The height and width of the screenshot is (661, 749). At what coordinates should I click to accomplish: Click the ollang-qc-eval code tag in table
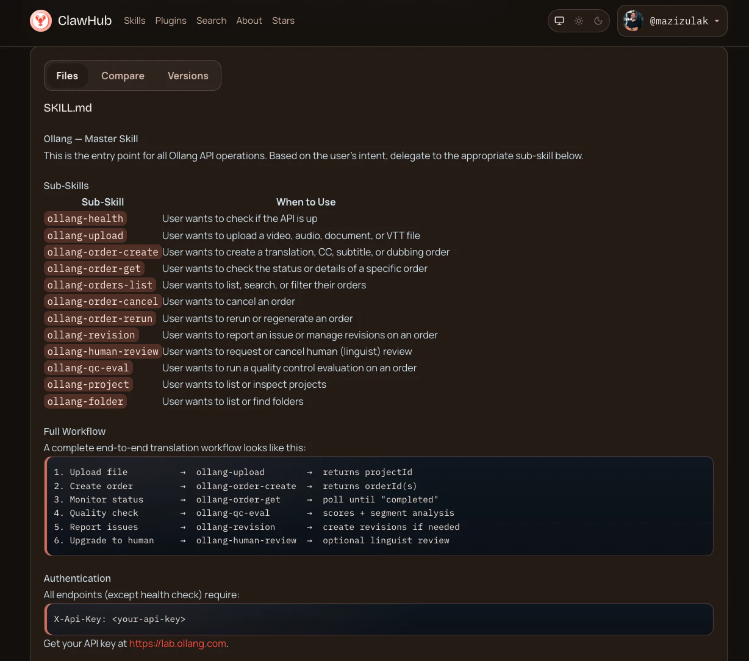coord(88,368)
